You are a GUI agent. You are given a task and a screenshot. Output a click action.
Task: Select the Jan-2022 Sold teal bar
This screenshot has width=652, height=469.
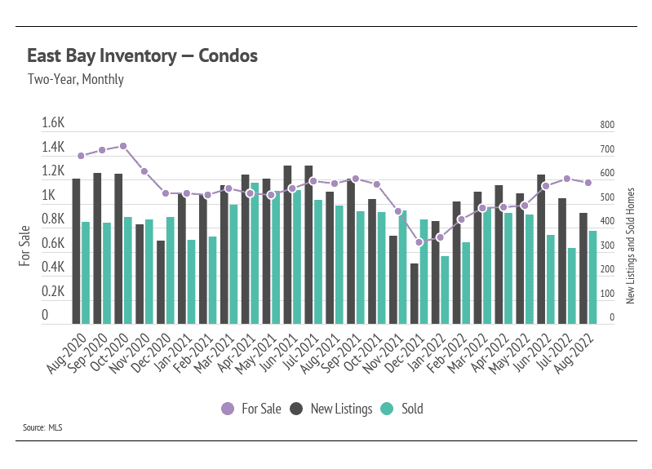click(445, 290)
